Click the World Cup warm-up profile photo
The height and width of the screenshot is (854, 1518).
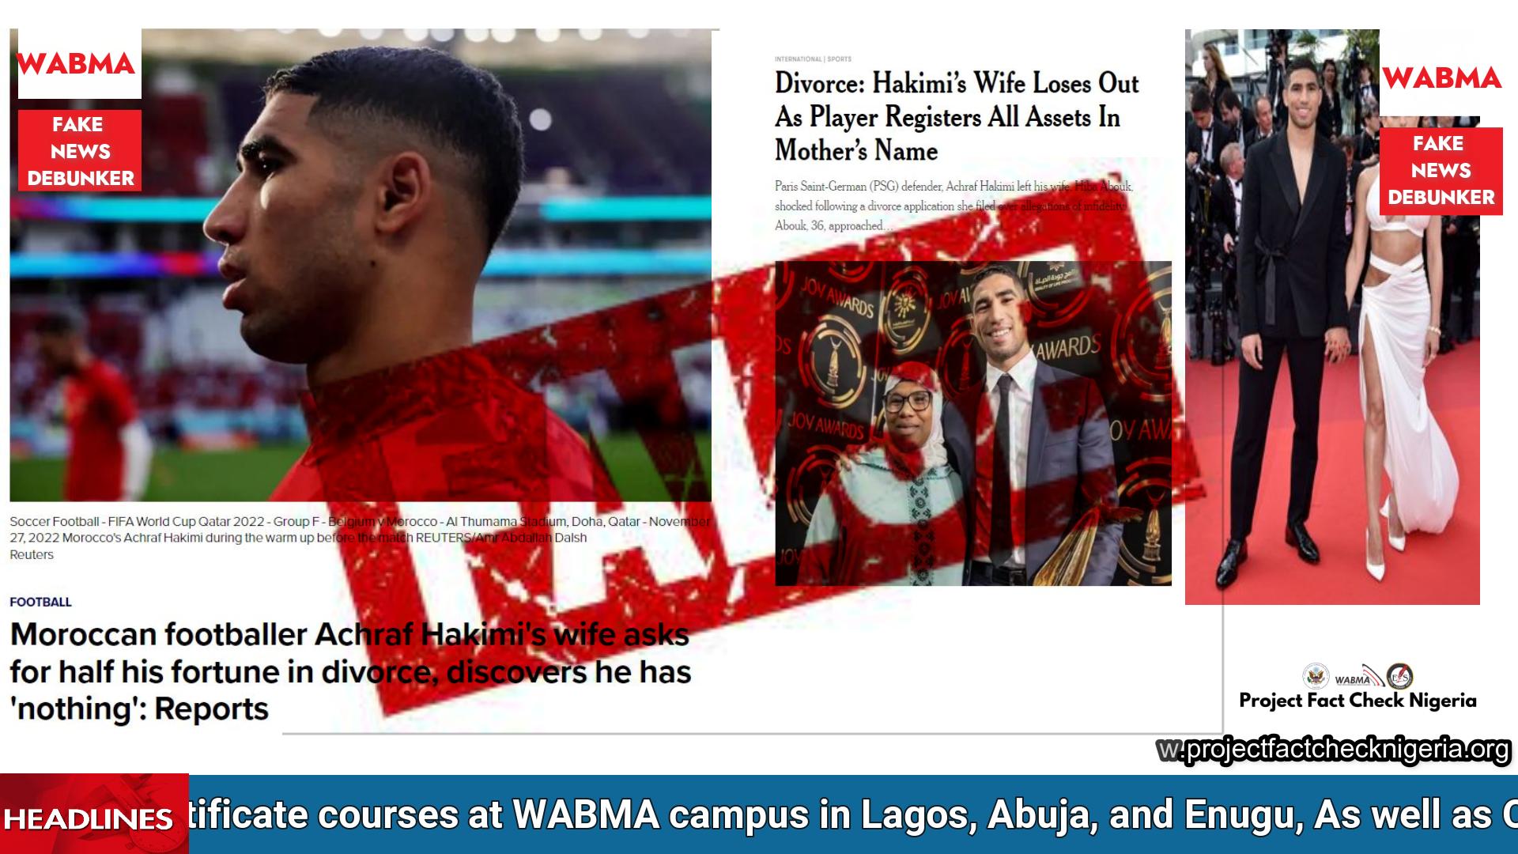pyautogui.click(x=361, y=265)
